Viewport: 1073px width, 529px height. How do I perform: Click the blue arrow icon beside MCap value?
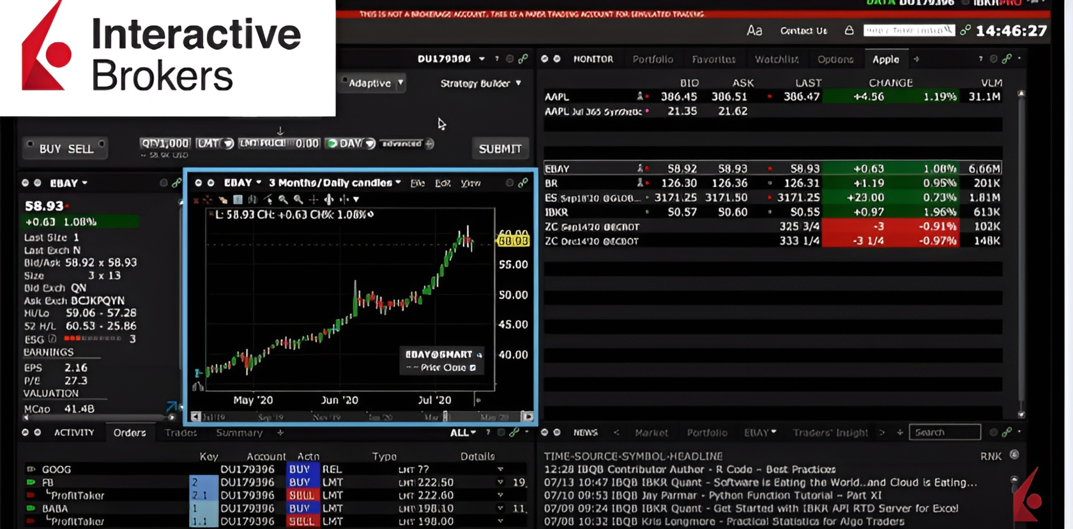[171, 406]
